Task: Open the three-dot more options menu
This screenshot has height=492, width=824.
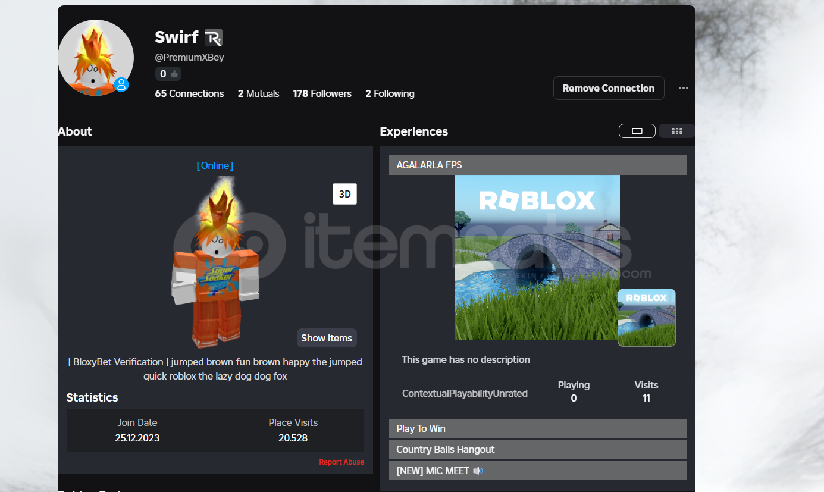Action: tap(684, 88)
